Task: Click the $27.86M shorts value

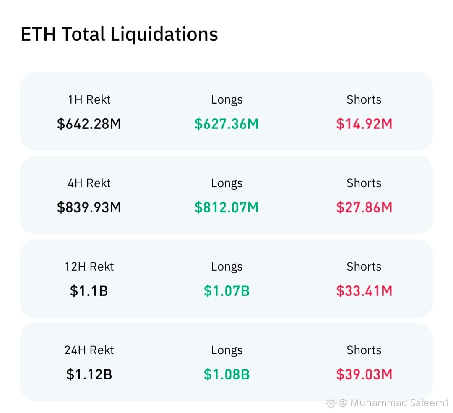Action: pyautogui.click(x=364, y=207)
